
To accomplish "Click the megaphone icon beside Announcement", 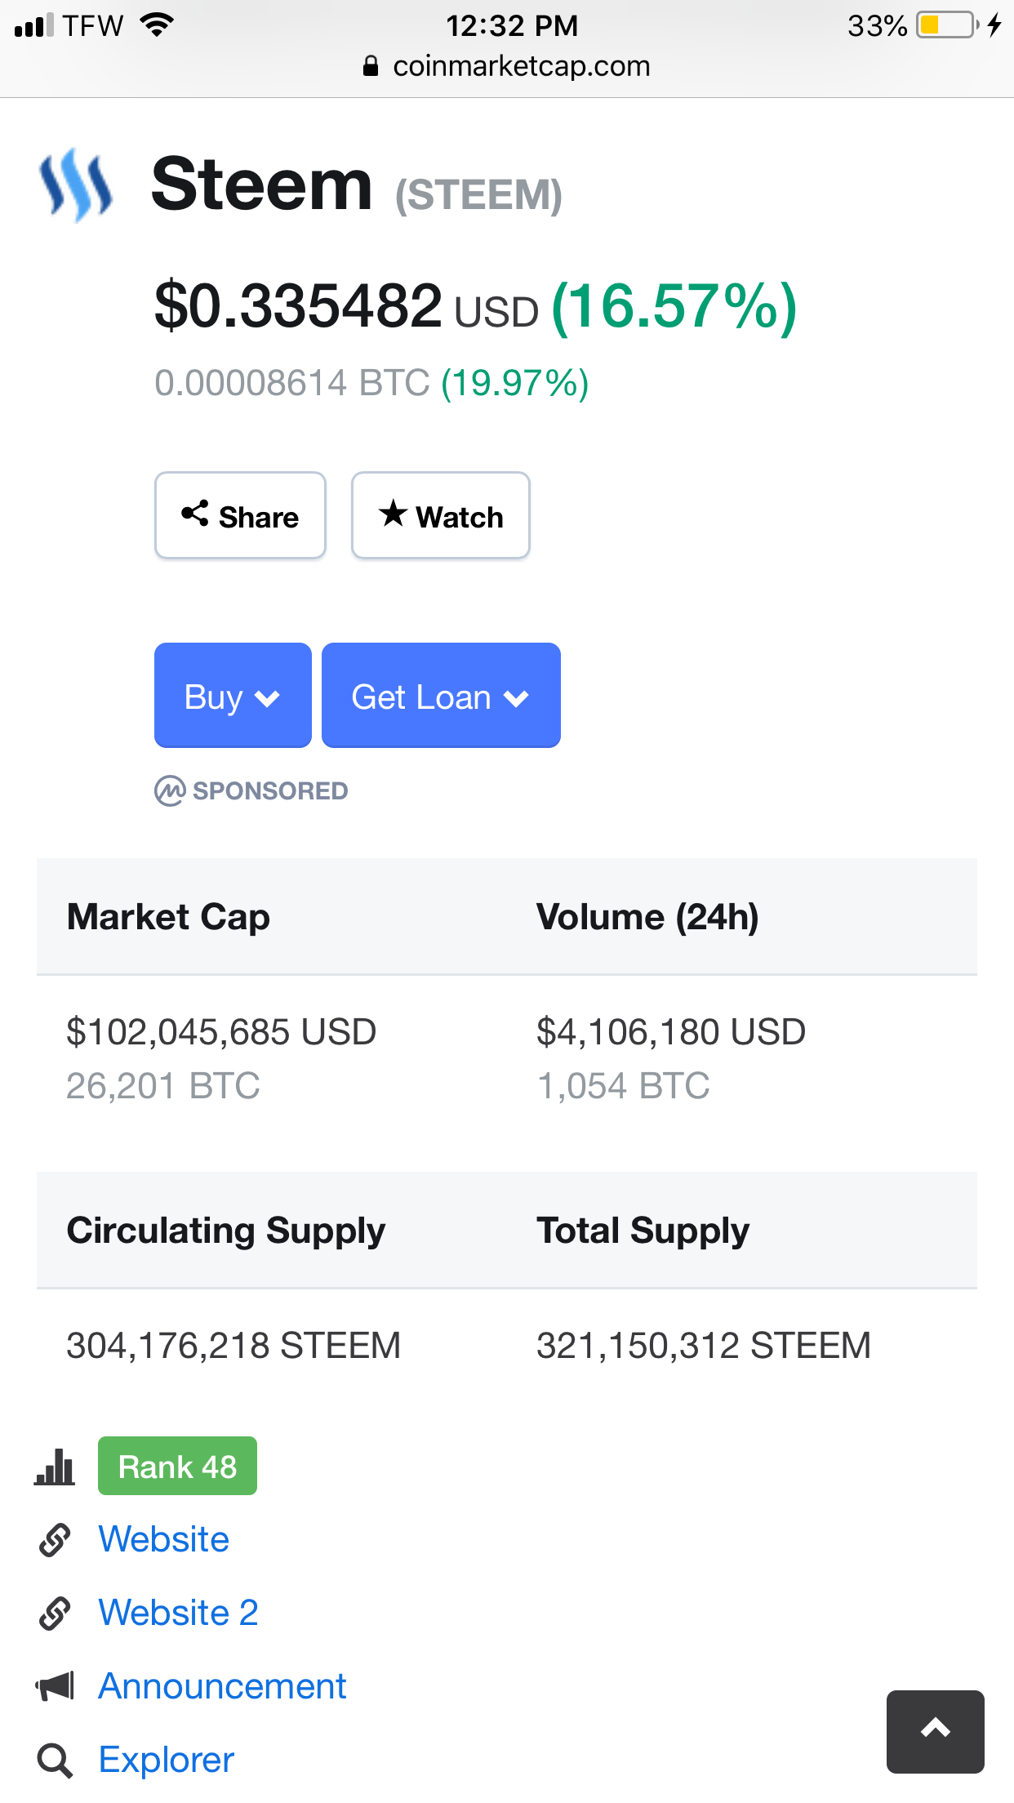I will (x=55, y=1686).
